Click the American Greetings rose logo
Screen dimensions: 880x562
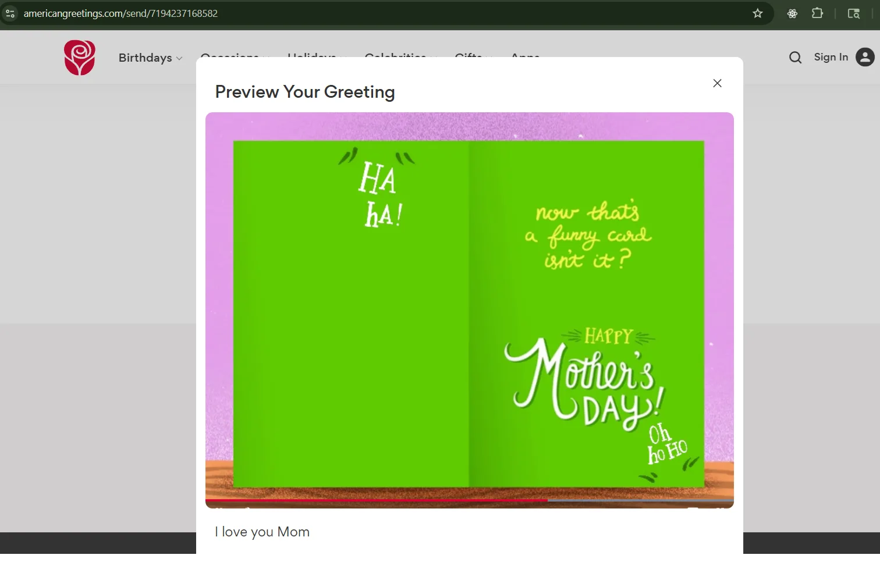pyautogui.click(x=80, y=58)
